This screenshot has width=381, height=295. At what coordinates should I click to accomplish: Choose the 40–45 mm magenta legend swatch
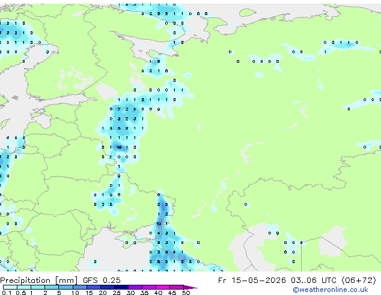click(x=163, y=287)
